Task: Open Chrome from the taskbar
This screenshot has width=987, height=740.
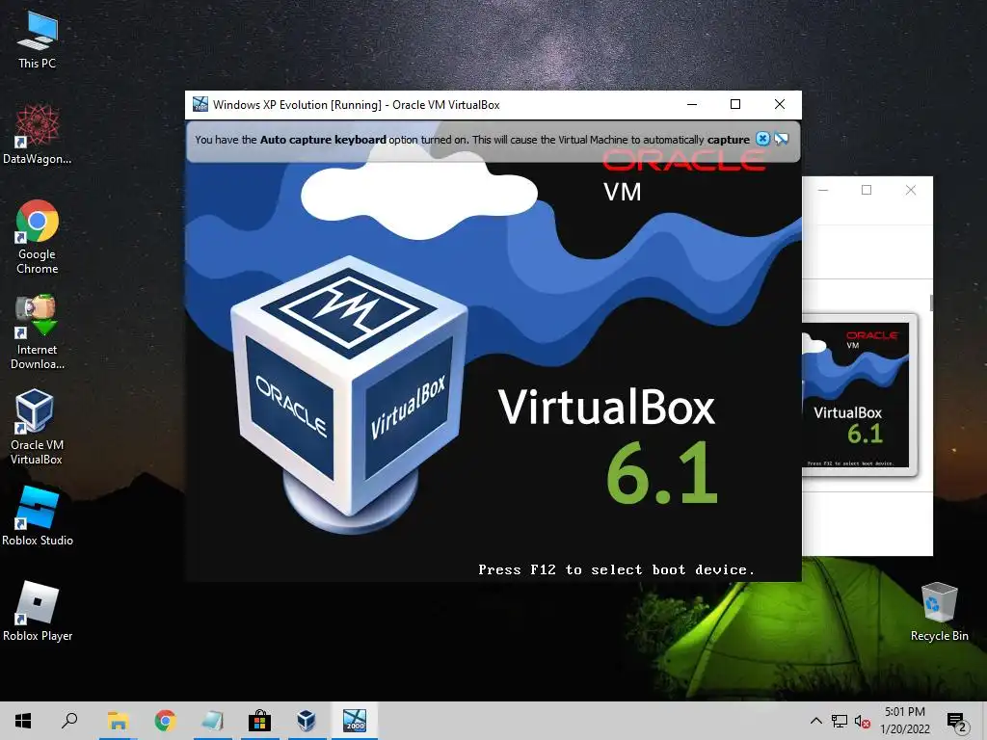Action: pyautogui.click(x=165, y=721)
